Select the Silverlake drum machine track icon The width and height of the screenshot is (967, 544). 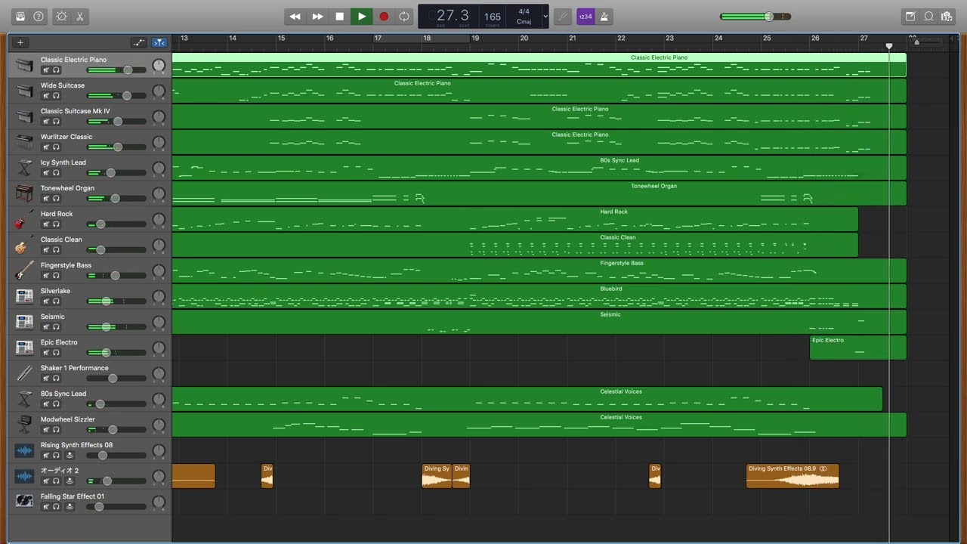[25, 296]
